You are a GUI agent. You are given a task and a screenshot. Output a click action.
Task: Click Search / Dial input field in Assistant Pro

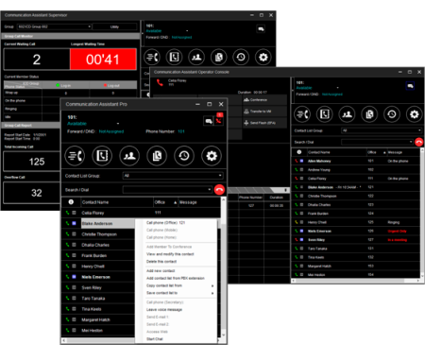[x=165, y=190]
